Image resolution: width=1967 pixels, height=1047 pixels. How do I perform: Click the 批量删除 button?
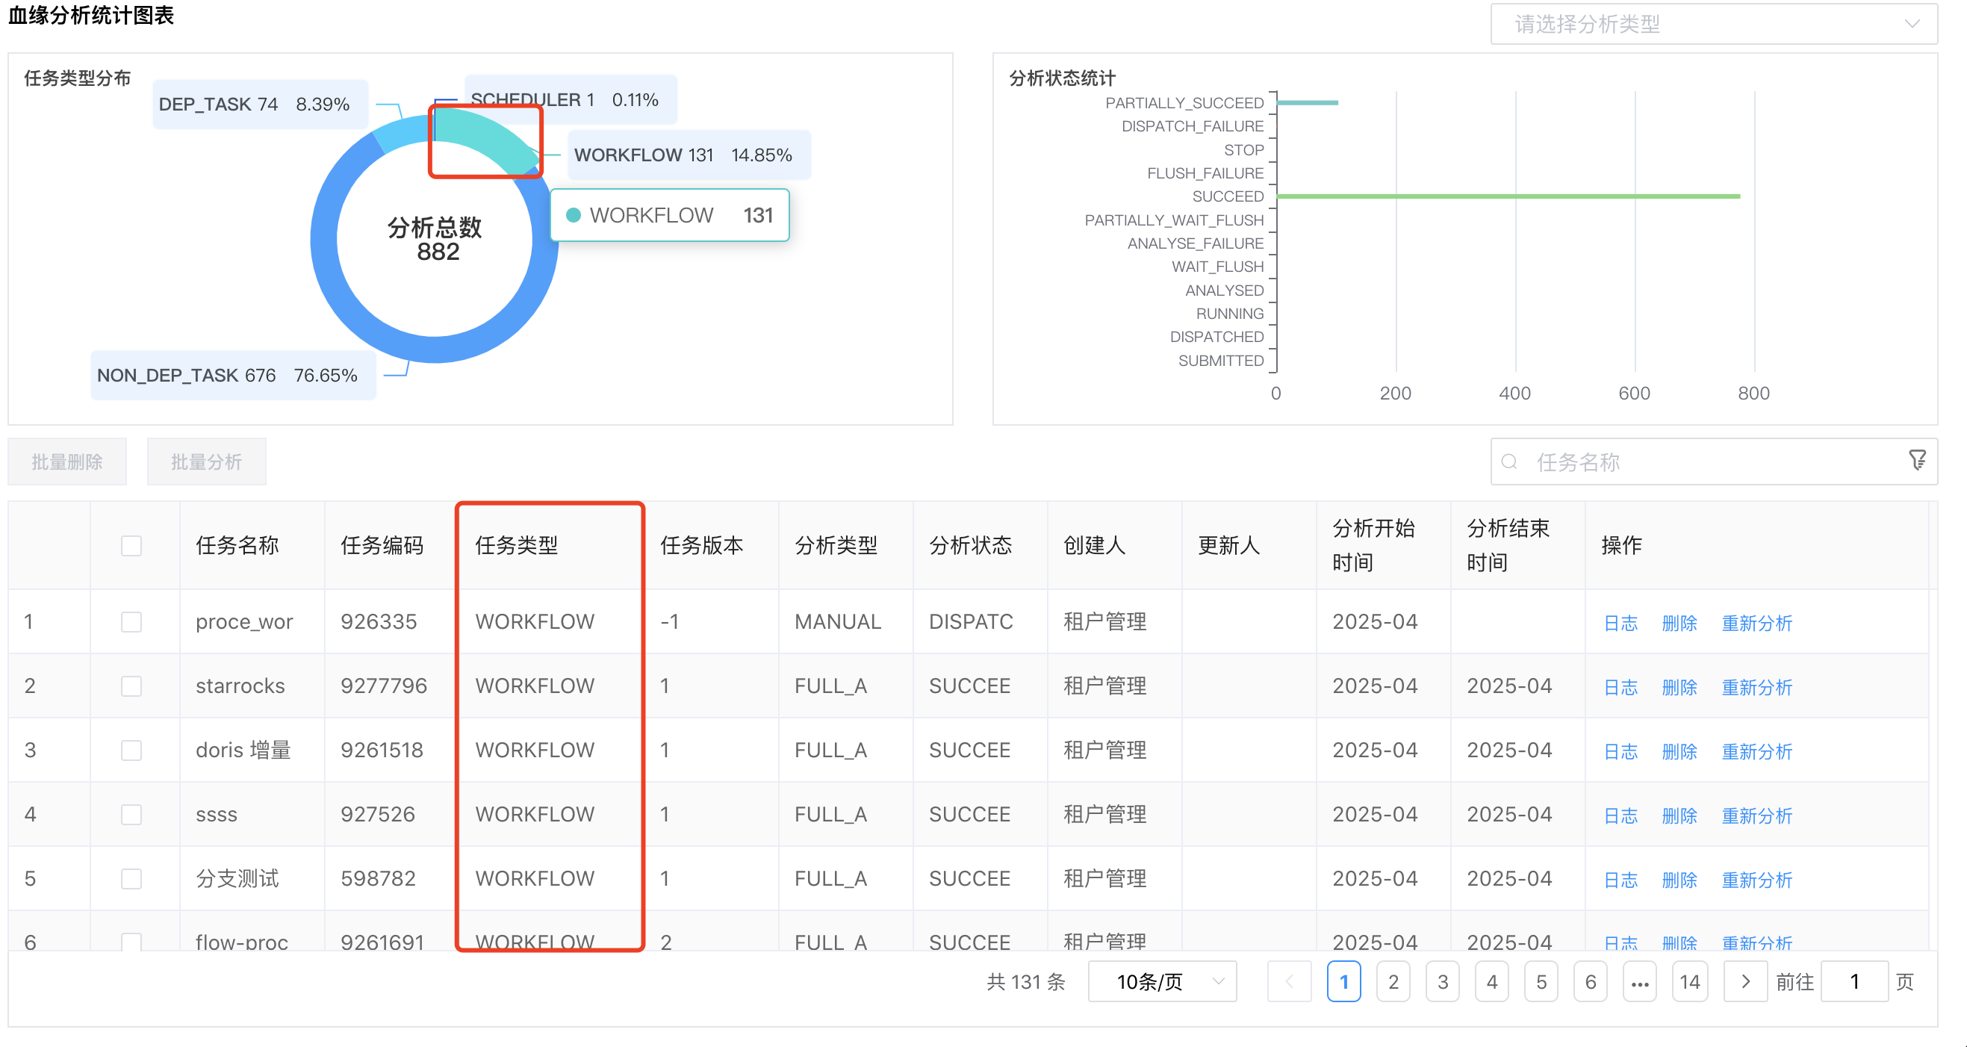coord(66,462)
